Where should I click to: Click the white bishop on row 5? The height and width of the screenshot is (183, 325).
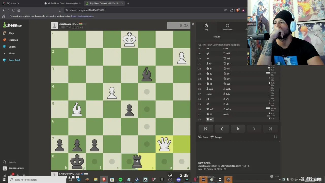77,109
